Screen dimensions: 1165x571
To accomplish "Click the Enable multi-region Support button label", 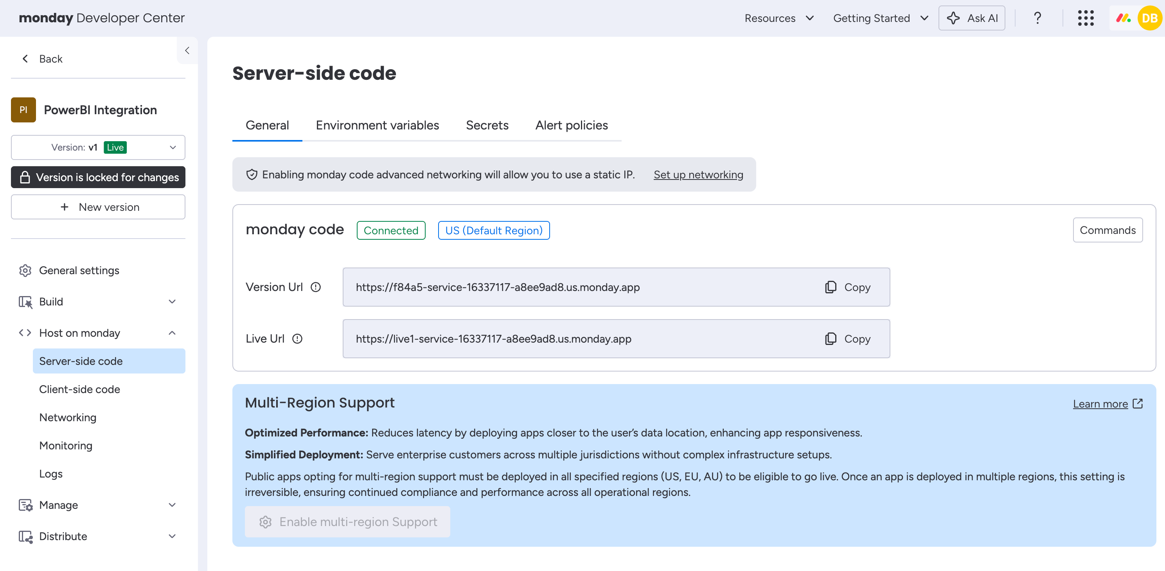I will (x=358, y=522).
